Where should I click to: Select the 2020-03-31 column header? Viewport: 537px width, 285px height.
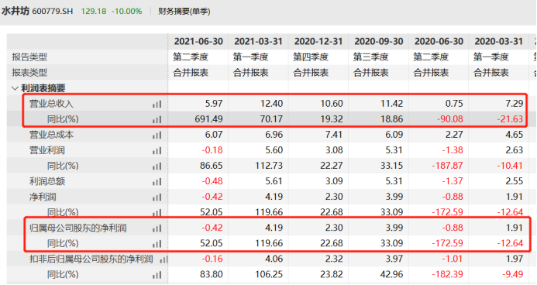point(499,41)
